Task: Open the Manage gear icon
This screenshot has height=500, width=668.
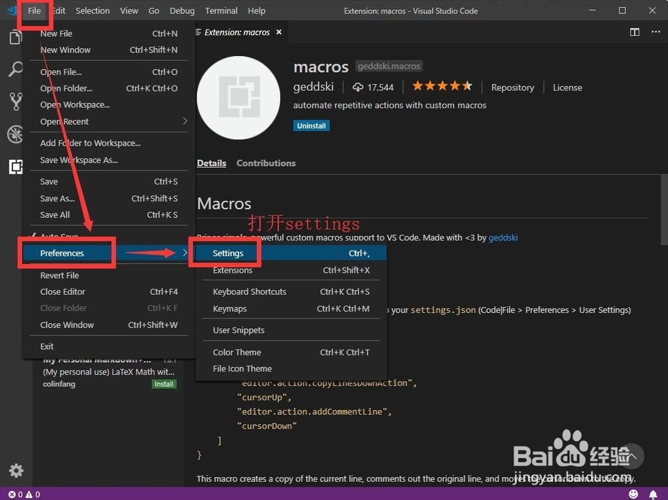Action: point(16,471)
